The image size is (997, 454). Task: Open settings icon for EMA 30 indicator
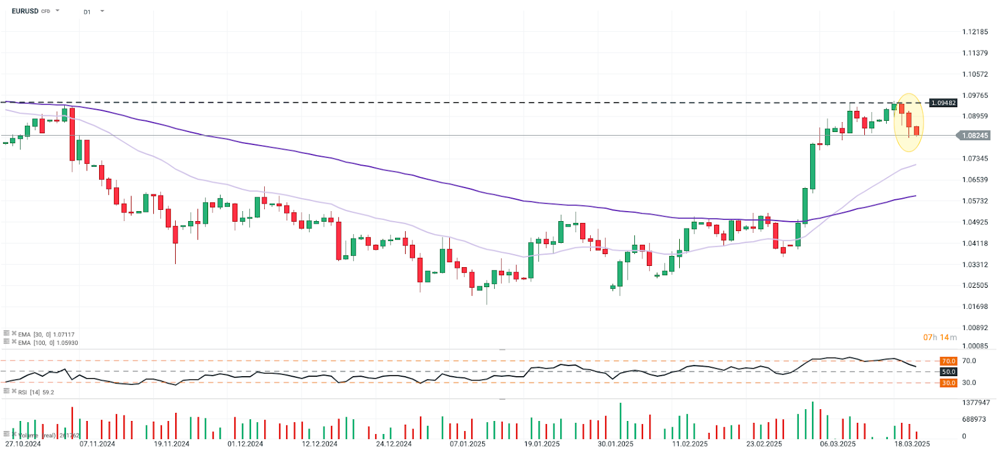(6, 334)
